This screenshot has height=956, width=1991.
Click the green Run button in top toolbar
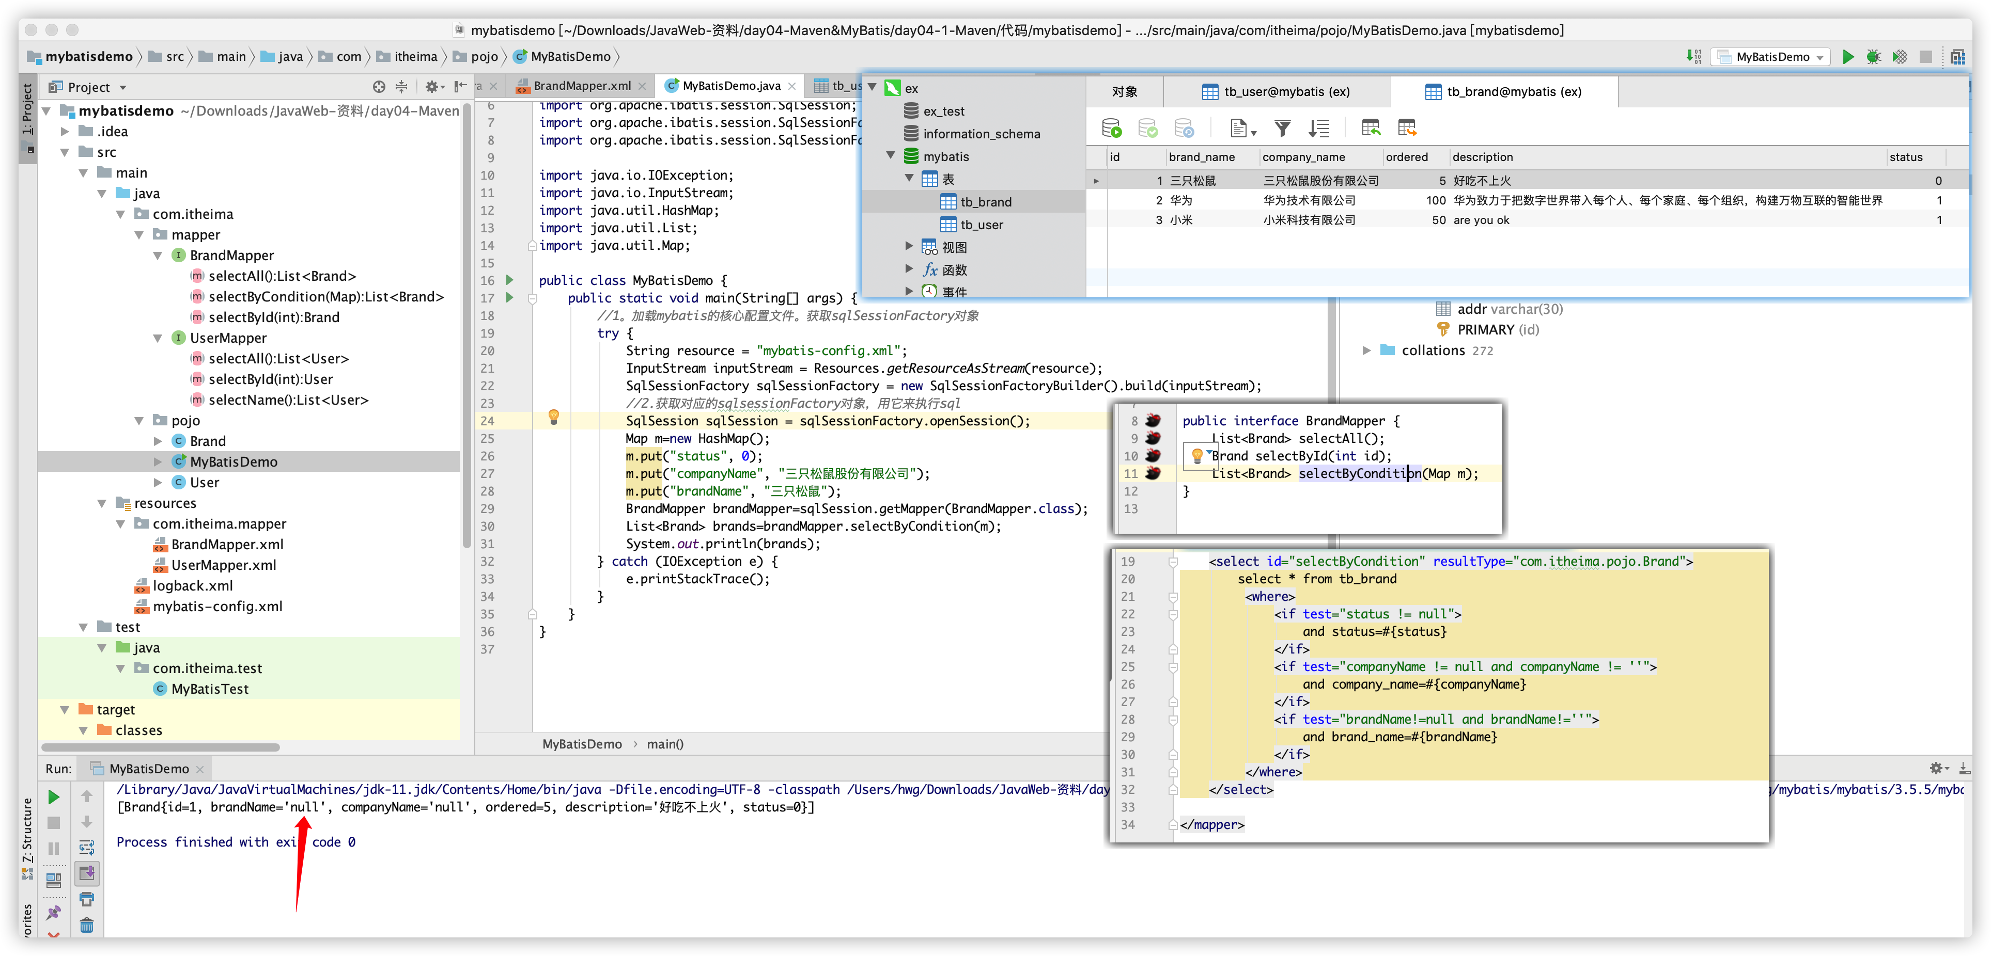tap(1848, 56)
